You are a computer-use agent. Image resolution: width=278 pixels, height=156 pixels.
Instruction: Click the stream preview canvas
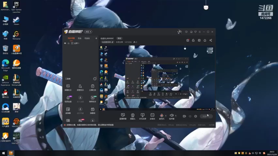pyautogui.click(x=157, y=78)
